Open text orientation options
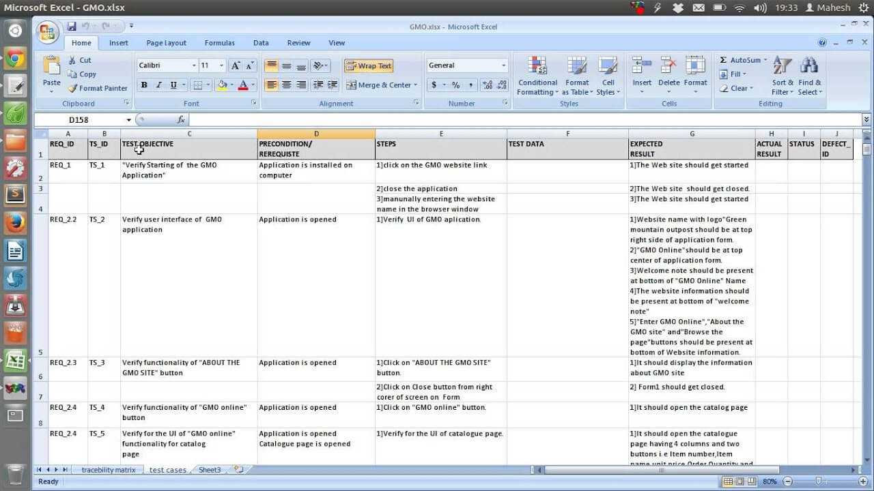Screen dimensions: 874x491 320,65
